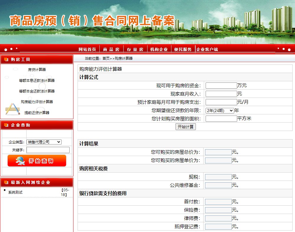Image resolution: width=295 pixels, height=232 pixels.
Task: Click the orange icon beside 购房工具 header
Action: click(6, 59)
